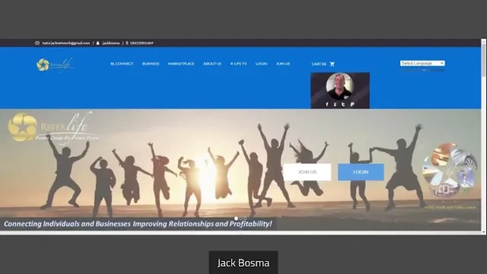
Task: Click the Jack Bosma name label
Action: (243, 263)
